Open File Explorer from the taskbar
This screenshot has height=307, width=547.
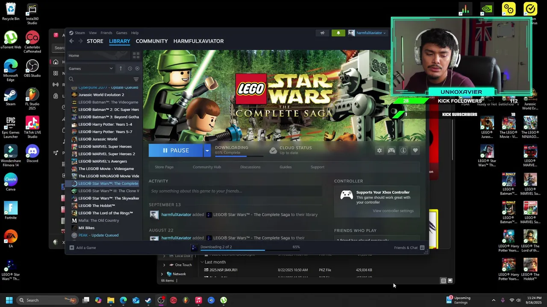111,300
